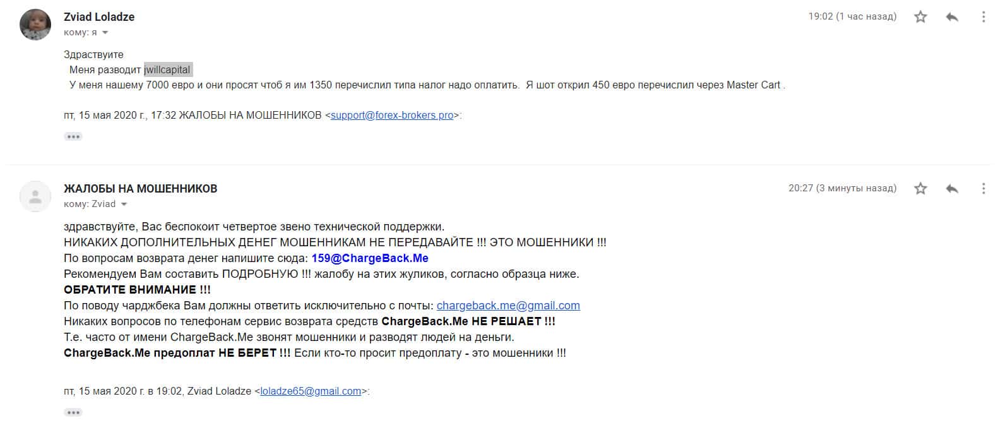This screenshot has width=1003, height=435.
Task: Reply to Zviad Loladze's message
Action: tap(952, 17)
